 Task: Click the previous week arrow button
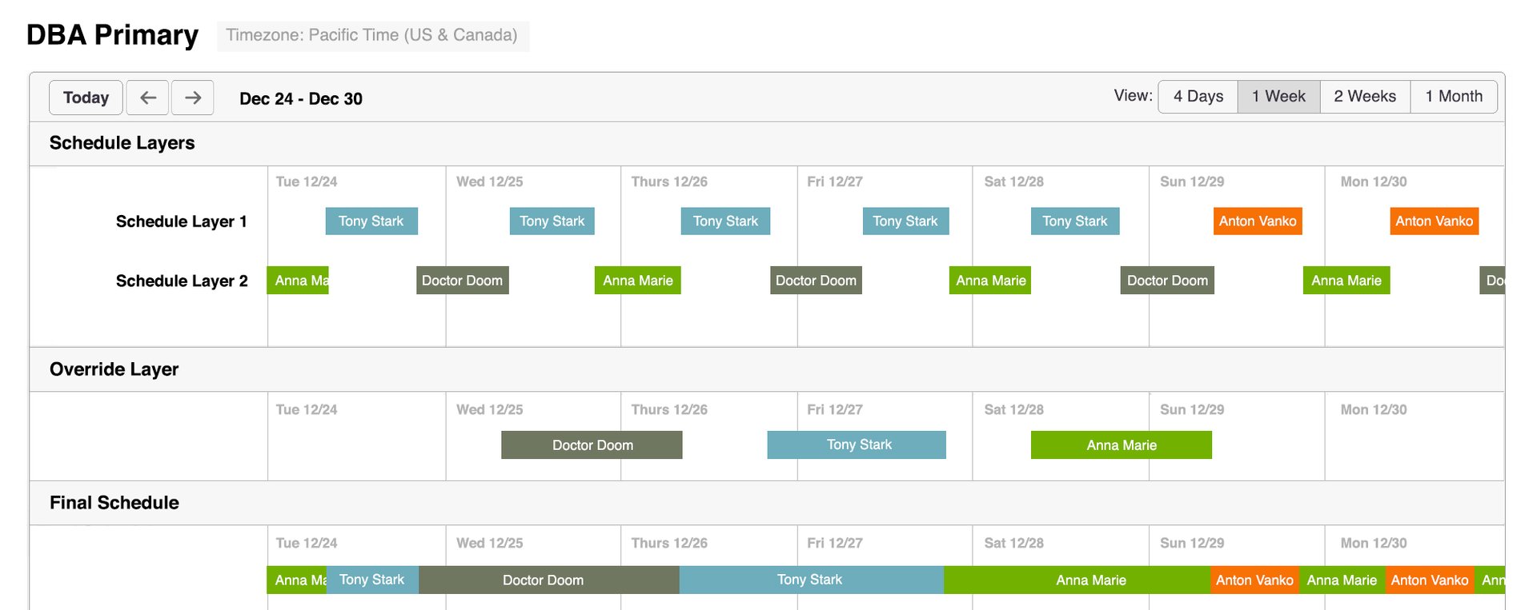click(x=147, y=98)
